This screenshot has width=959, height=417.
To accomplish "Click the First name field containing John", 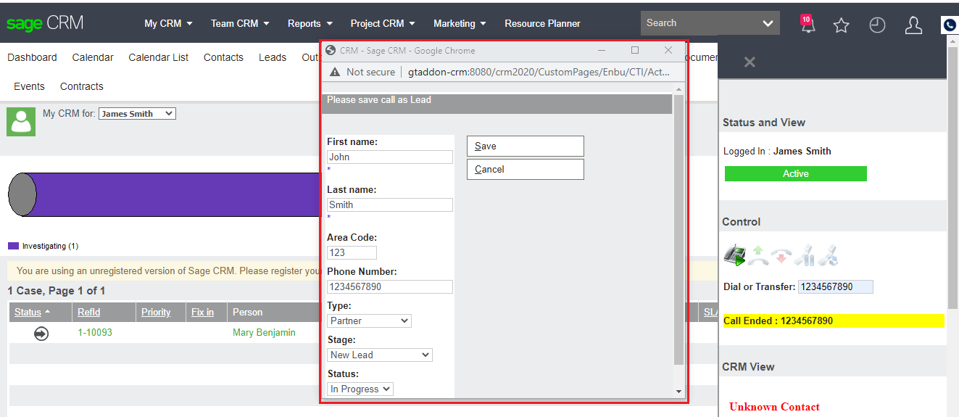I will pos(390,157).
